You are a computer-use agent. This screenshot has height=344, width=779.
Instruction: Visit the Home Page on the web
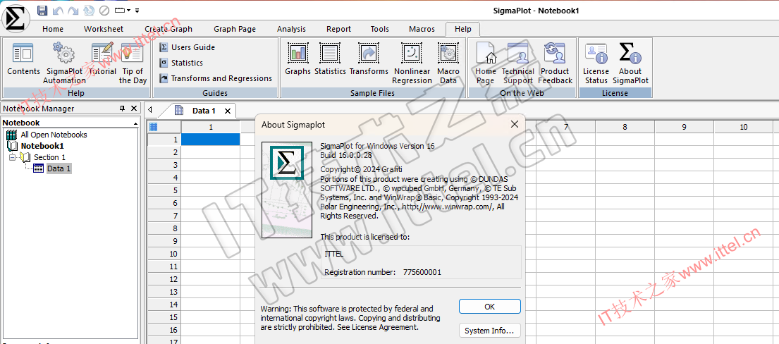pyautogui.click(x=486, y=63)
